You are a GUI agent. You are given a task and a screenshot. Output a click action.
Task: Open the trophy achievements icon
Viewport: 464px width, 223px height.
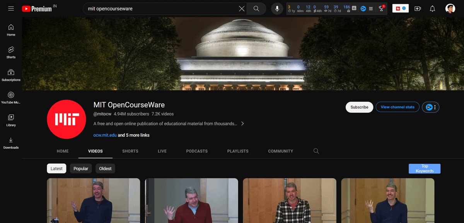[382, 8]
